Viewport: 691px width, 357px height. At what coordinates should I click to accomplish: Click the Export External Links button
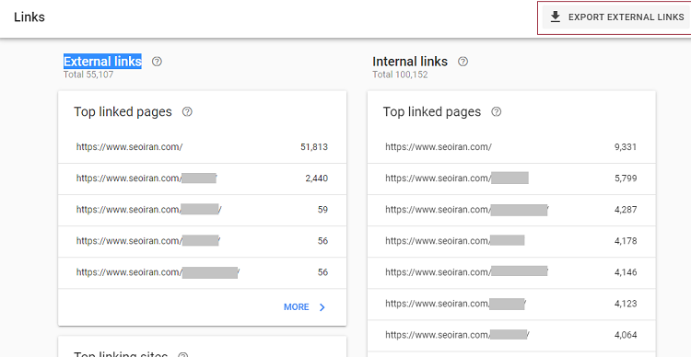click(615, 17)
